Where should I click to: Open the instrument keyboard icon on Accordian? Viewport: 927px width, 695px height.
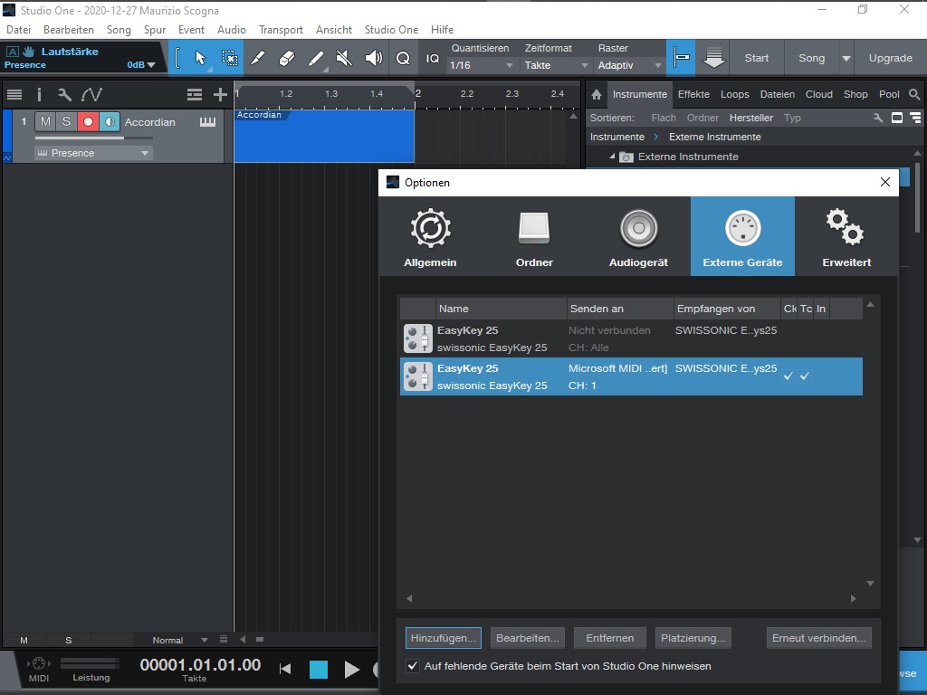coord(207,122)
